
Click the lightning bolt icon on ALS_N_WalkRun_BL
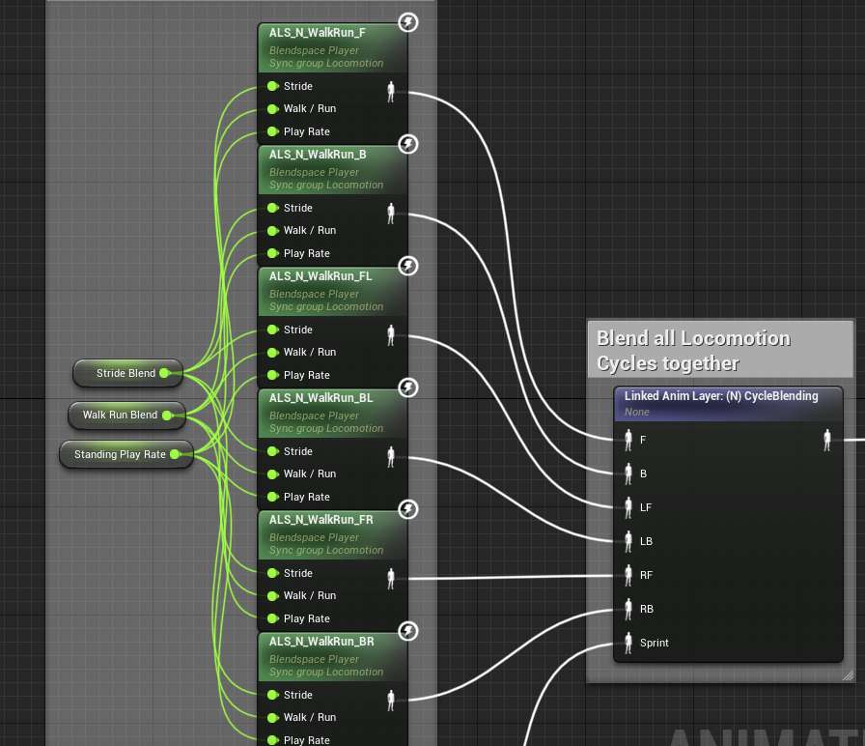tap(406, 387)
